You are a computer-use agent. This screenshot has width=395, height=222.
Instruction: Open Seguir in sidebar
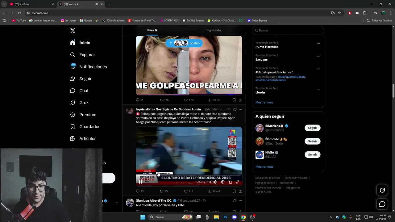point(81,79)
